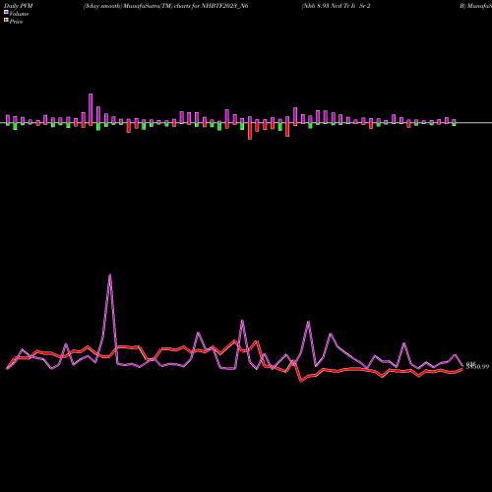Click the tallest magenta volume bar
This screenshot has height=492, width=492.
91,109
